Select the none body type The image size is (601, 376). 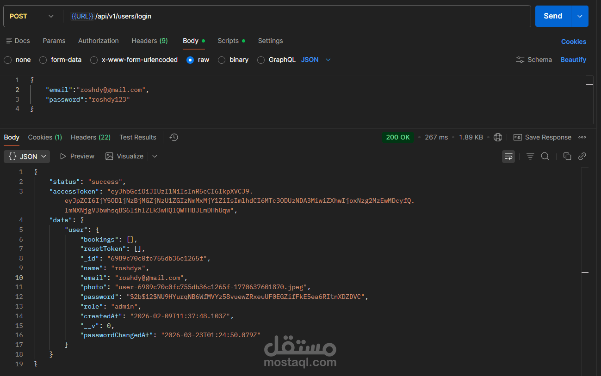pyautogui.click(x=7, y=60)
